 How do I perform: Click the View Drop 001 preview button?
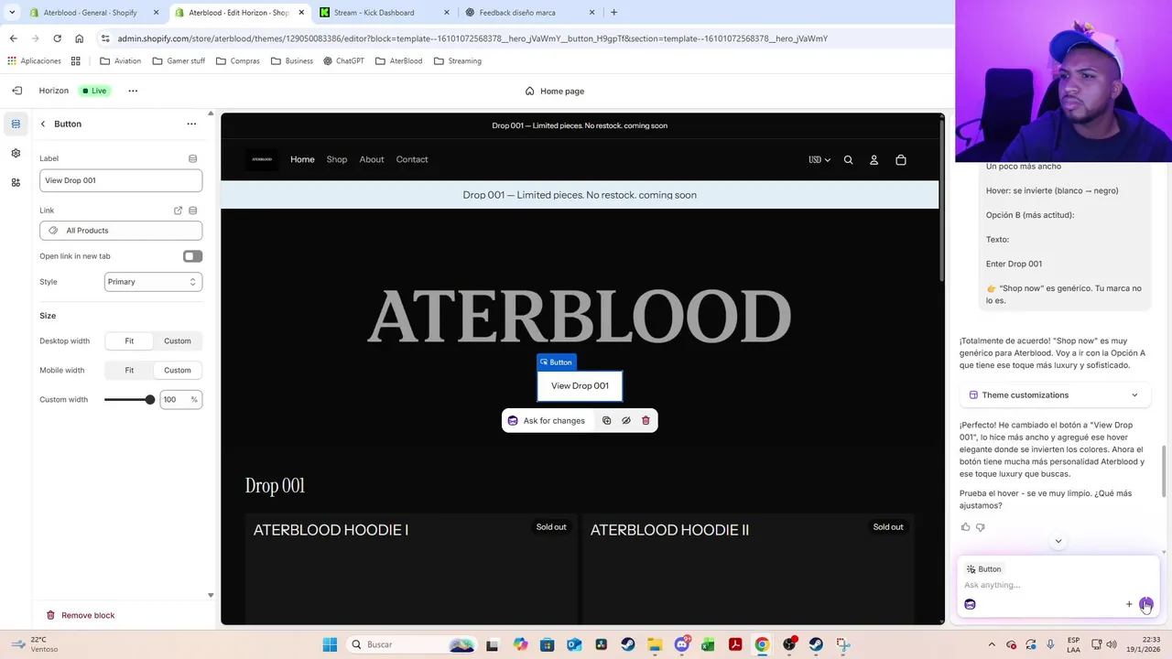[580, 386]
